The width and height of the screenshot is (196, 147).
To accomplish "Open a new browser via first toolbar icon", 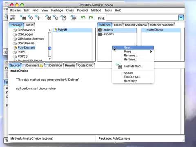I will [x=13, y=18].
